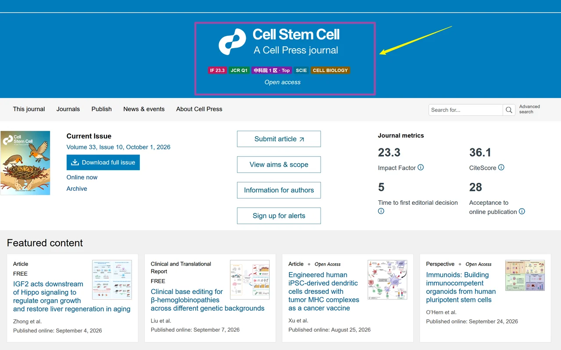561x350 pixels.
Task: Open the Impact Factor info icon
Action: click(x=421, y=168)
